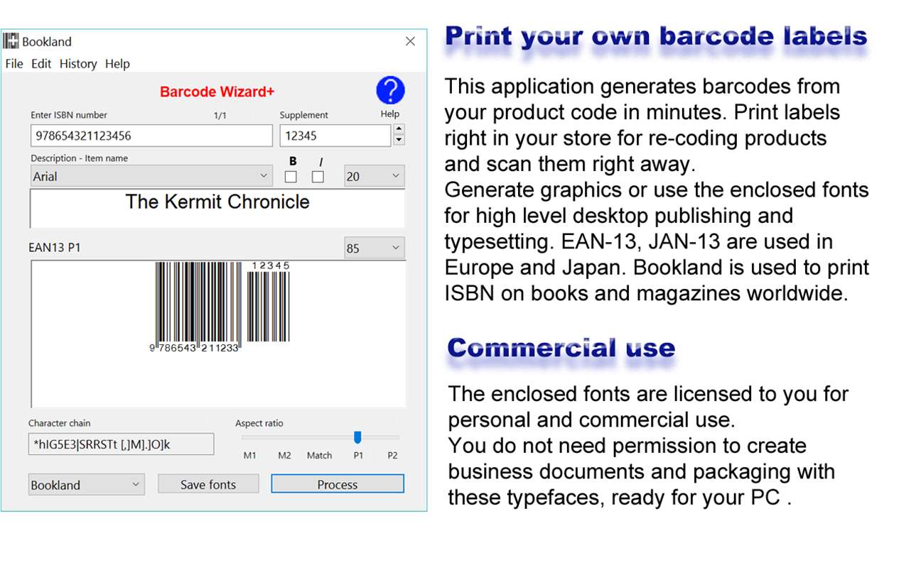The image size is (921, 575).
Task: Click the P2 aspect ratio label
Action: (392, 456)
